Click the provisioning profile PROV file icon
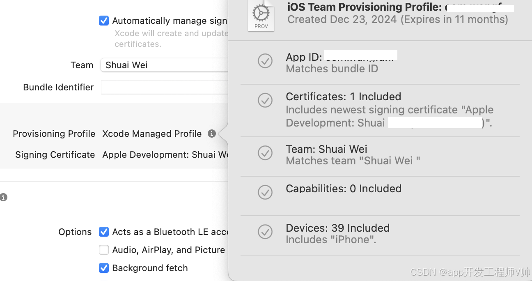Screen dimensions: 532x281 click(x=261, y=16)
